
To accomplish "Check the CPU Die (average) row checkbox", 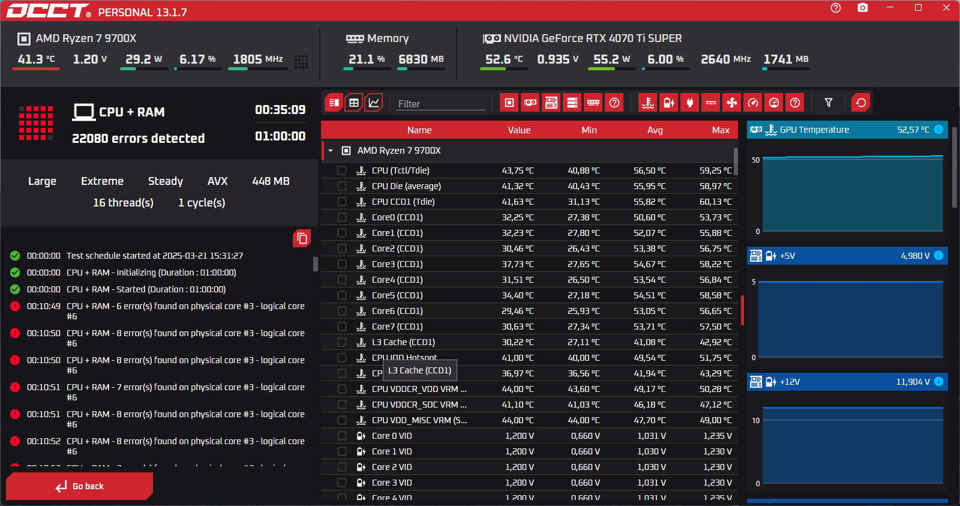I will pos(342,186).
